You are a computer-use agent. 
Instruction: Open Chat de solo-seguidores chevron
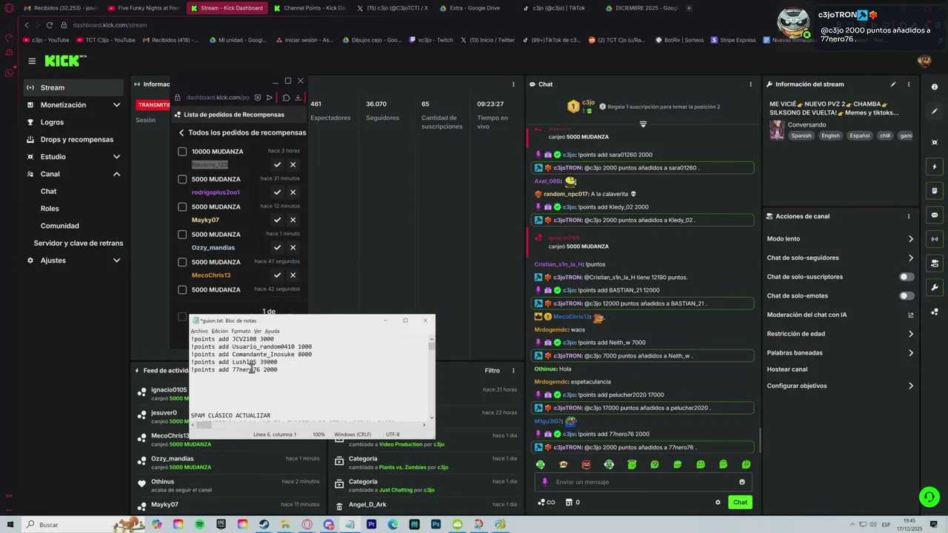(910, 258)
